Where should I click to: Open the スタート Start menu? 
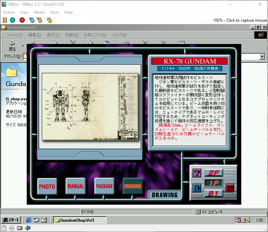tap(11, 220)
